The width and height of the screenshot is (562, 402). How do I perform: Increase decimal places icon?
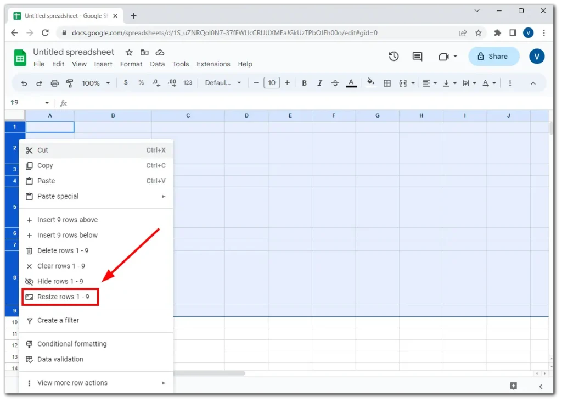tap(172, 83)
